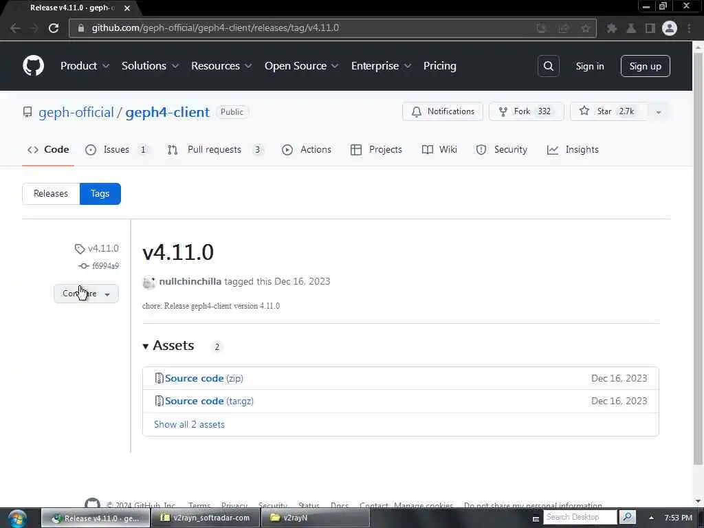
Task: Expand the Enterprise menu
Action: click(381, 66)
